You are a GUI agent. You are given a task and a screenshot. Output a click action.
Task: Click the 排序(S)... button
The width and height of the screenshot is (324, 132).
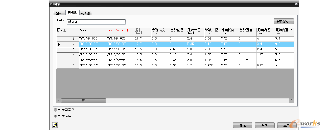click(x=284, y=21)
